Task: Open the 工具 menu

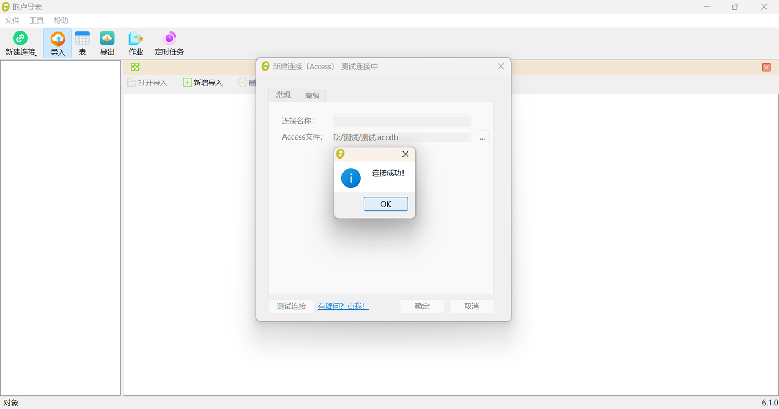Action: coord(36,21)
